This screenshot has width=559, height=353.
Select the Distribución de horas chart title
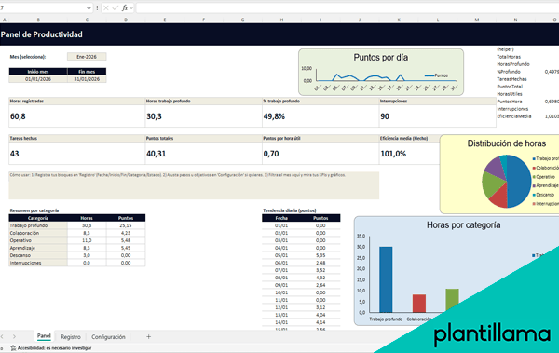click(x=506, y=143)
